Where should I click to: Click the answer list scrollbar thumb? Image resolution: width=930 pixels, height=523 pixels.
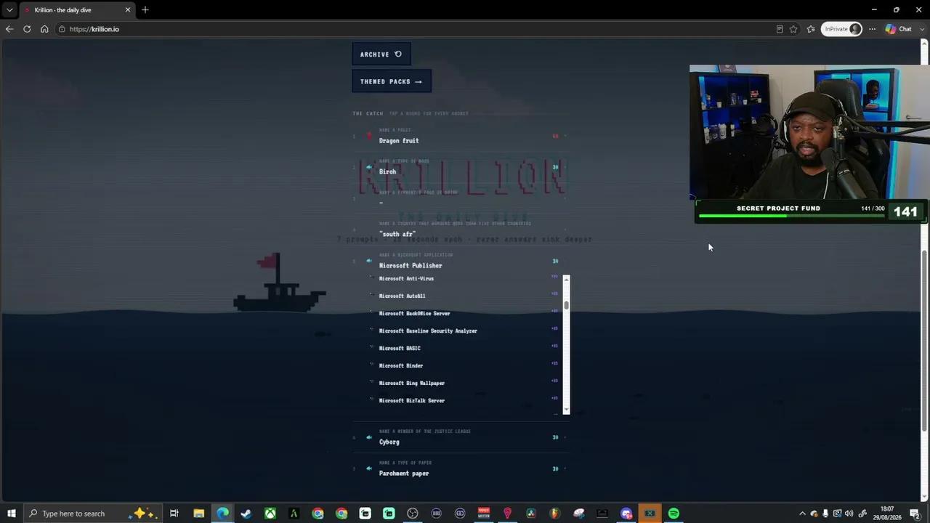[x=566, y=305]
